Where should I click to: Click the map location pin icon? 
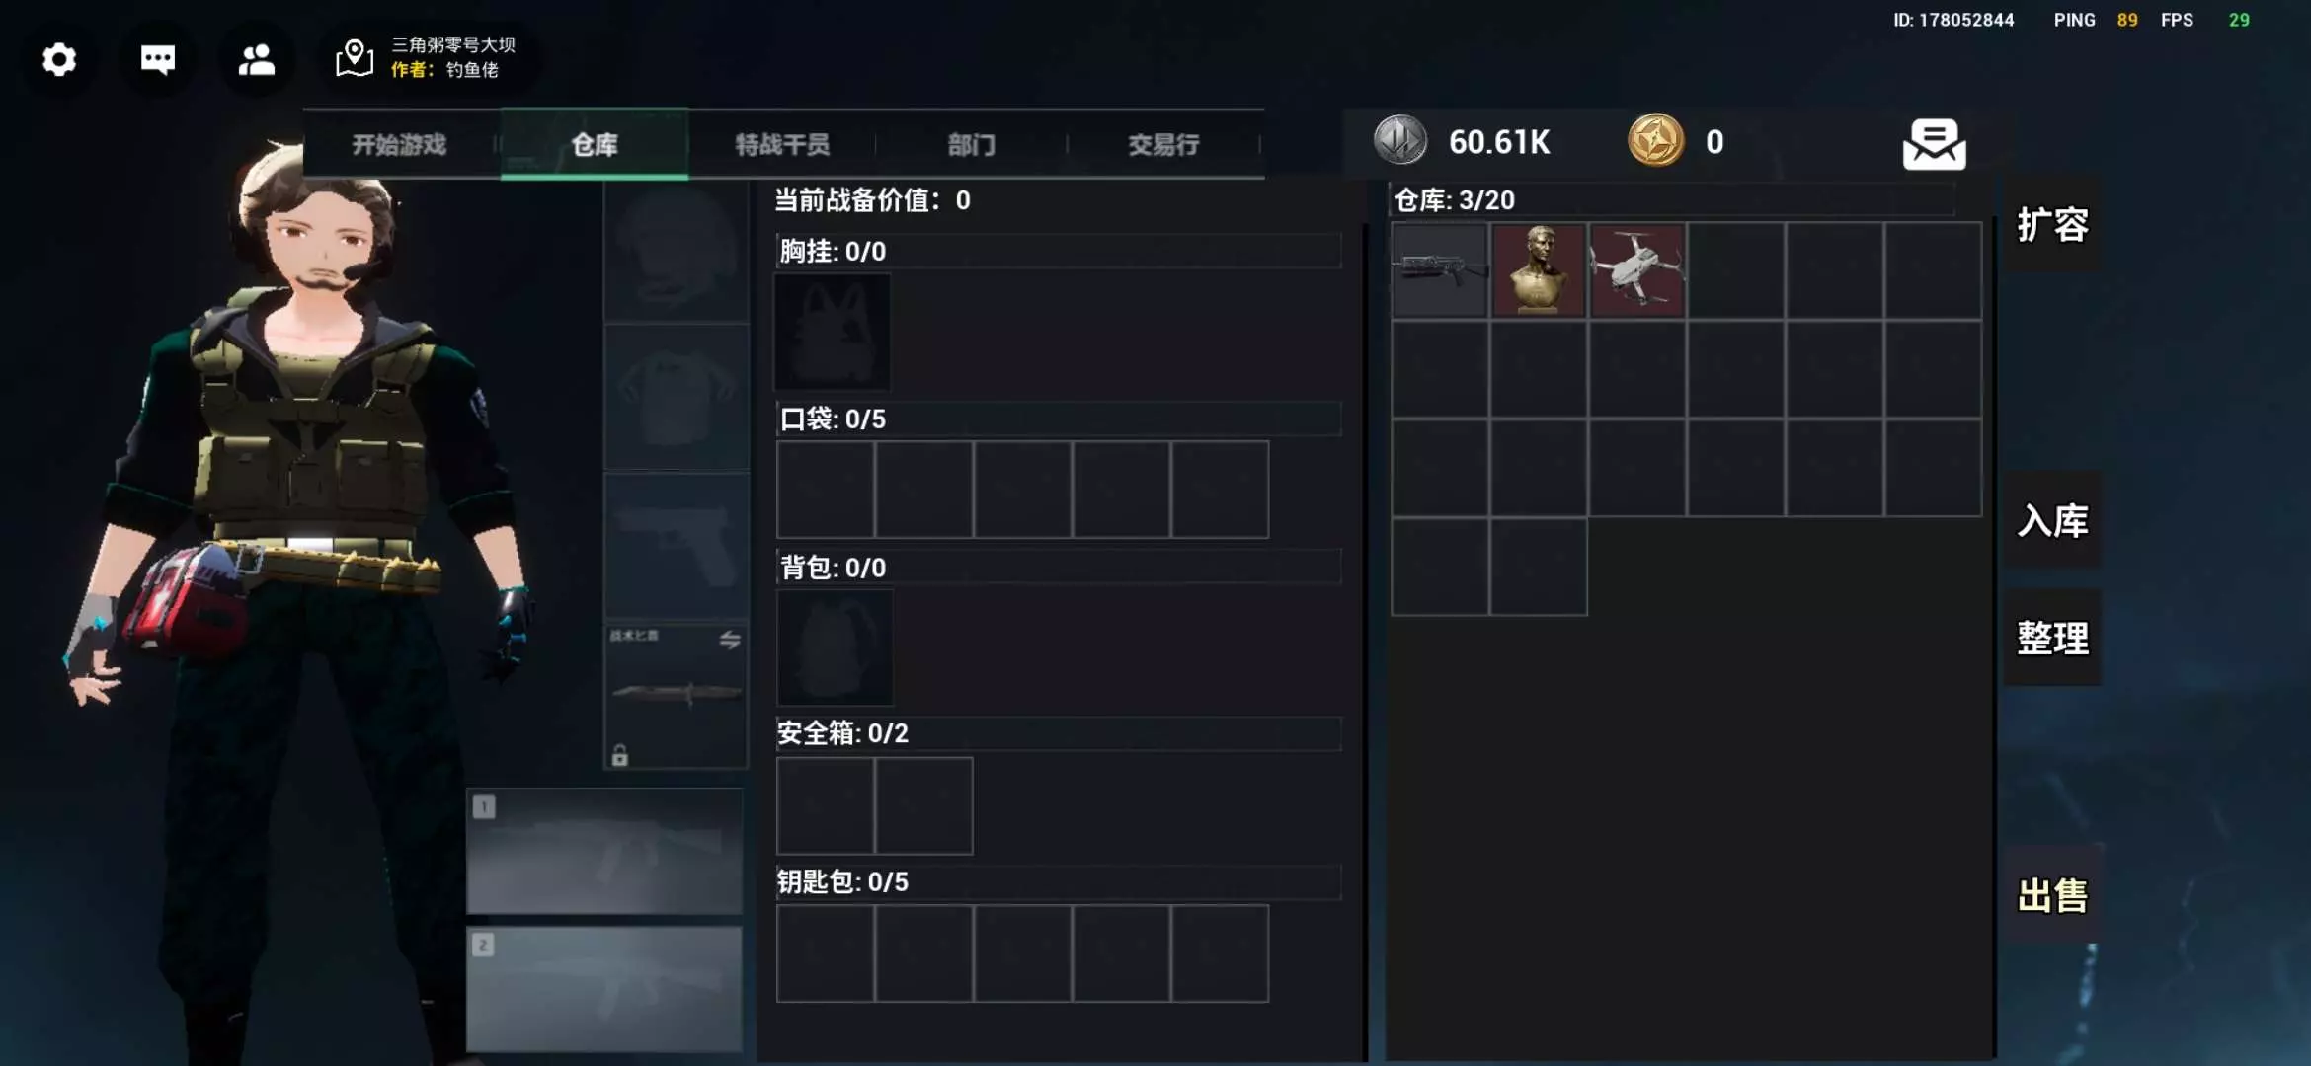tap(355, 59)
